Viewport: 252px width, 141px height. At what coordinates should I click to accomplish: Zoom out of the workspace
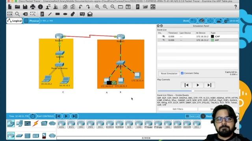[113, 7]
